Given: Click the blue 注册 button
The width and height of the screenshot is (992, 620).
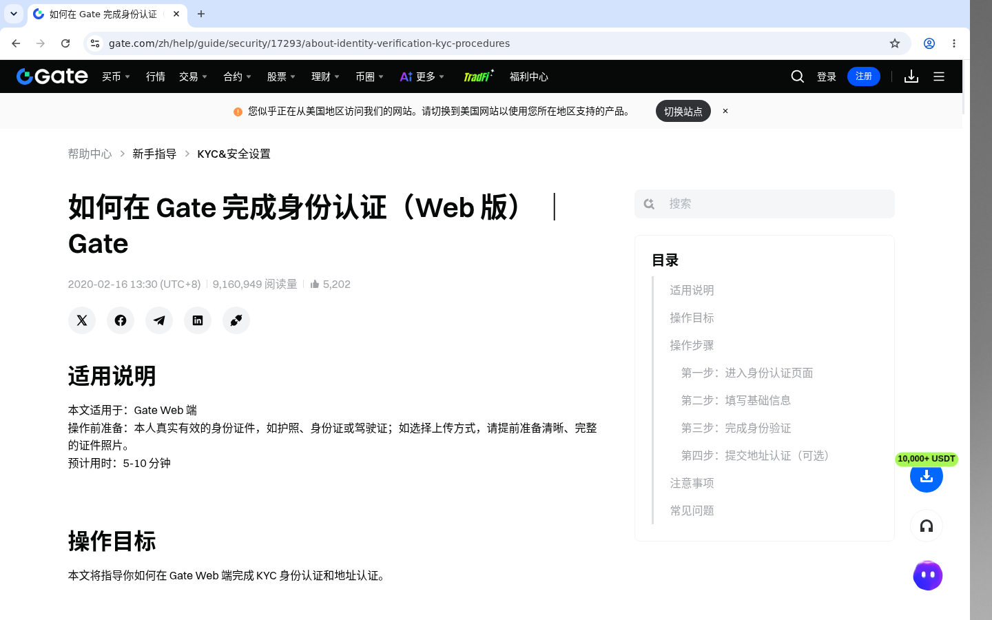Looking at the screenshot, I should [x=864, y=76].
